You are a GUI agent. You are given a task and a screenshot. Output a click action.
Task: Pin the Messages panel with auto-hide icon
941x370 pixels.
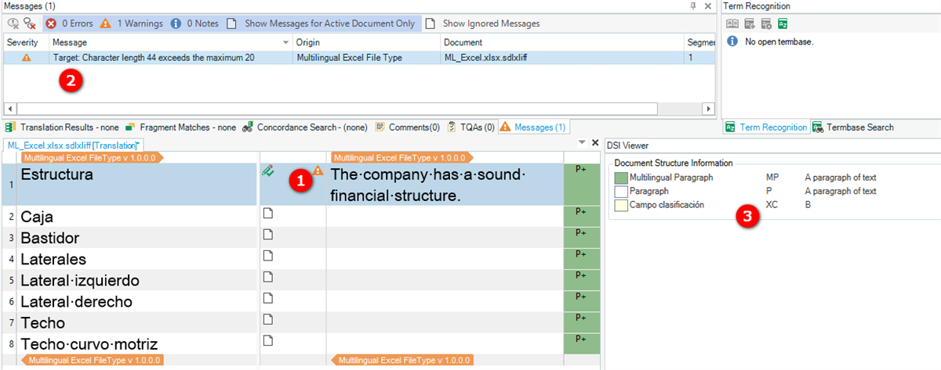click(x=692, y=5)
